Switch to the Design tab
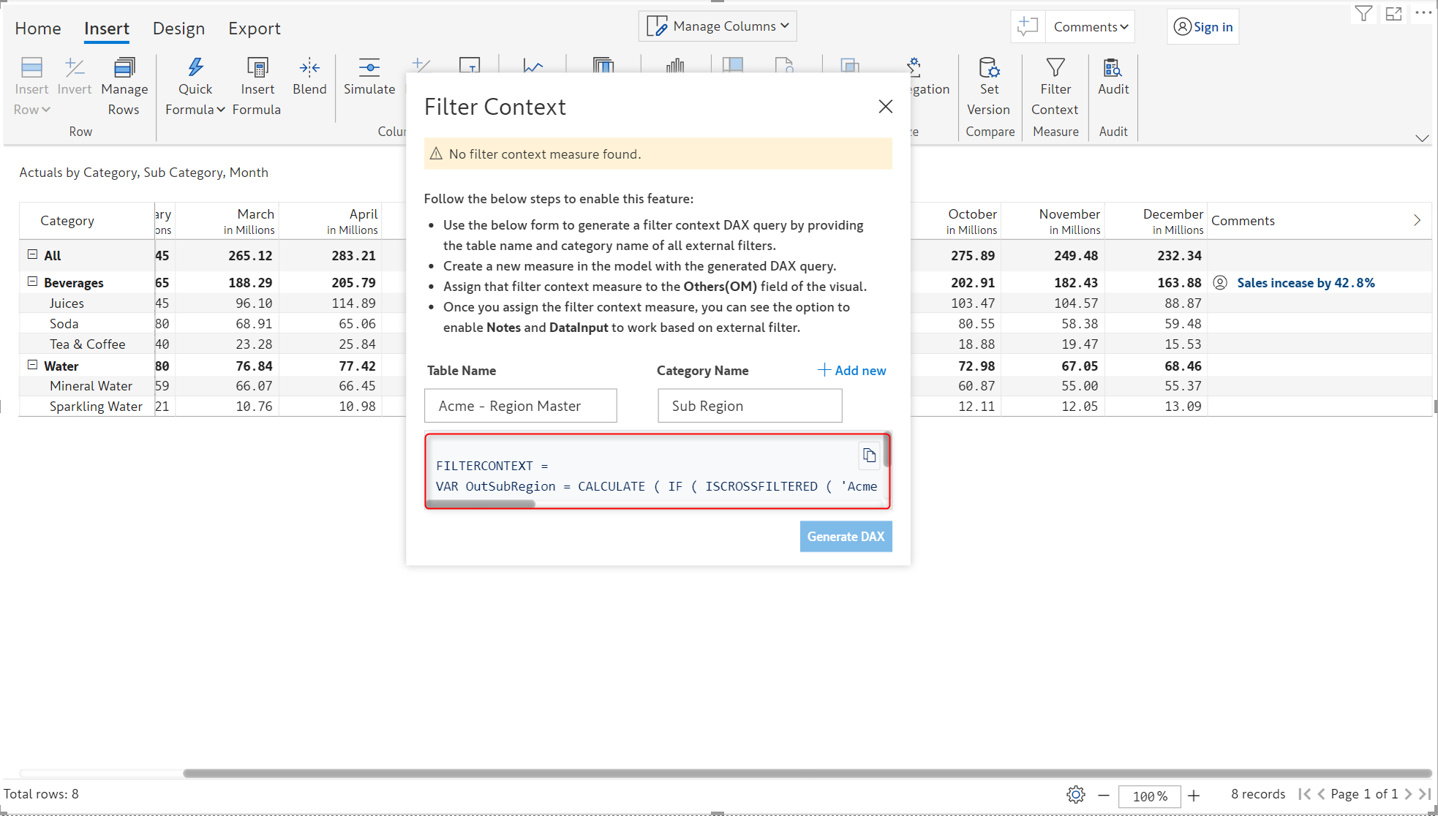1438x816 pixels. (x=178, y=29)
